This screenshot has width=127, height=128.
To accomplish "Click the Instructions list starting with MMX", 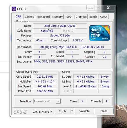I will coord(72,63).
